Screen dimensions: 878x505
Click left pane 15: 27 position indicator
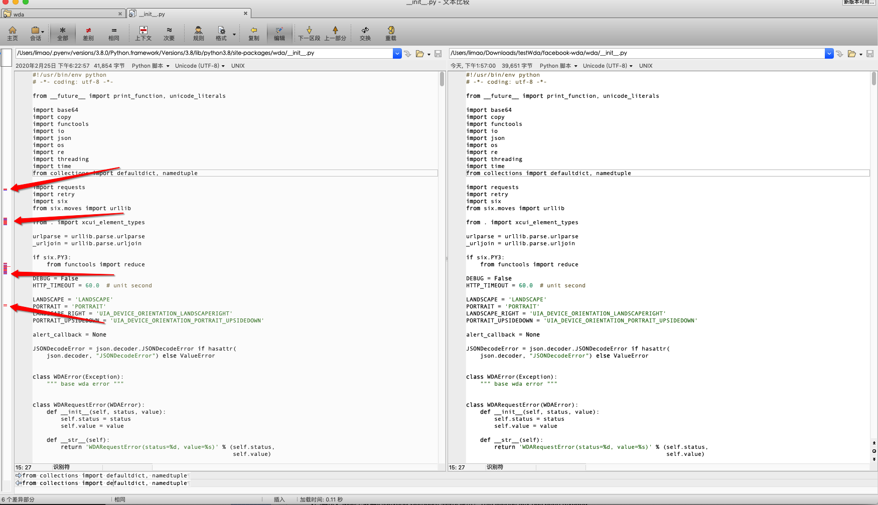point(24,467)
